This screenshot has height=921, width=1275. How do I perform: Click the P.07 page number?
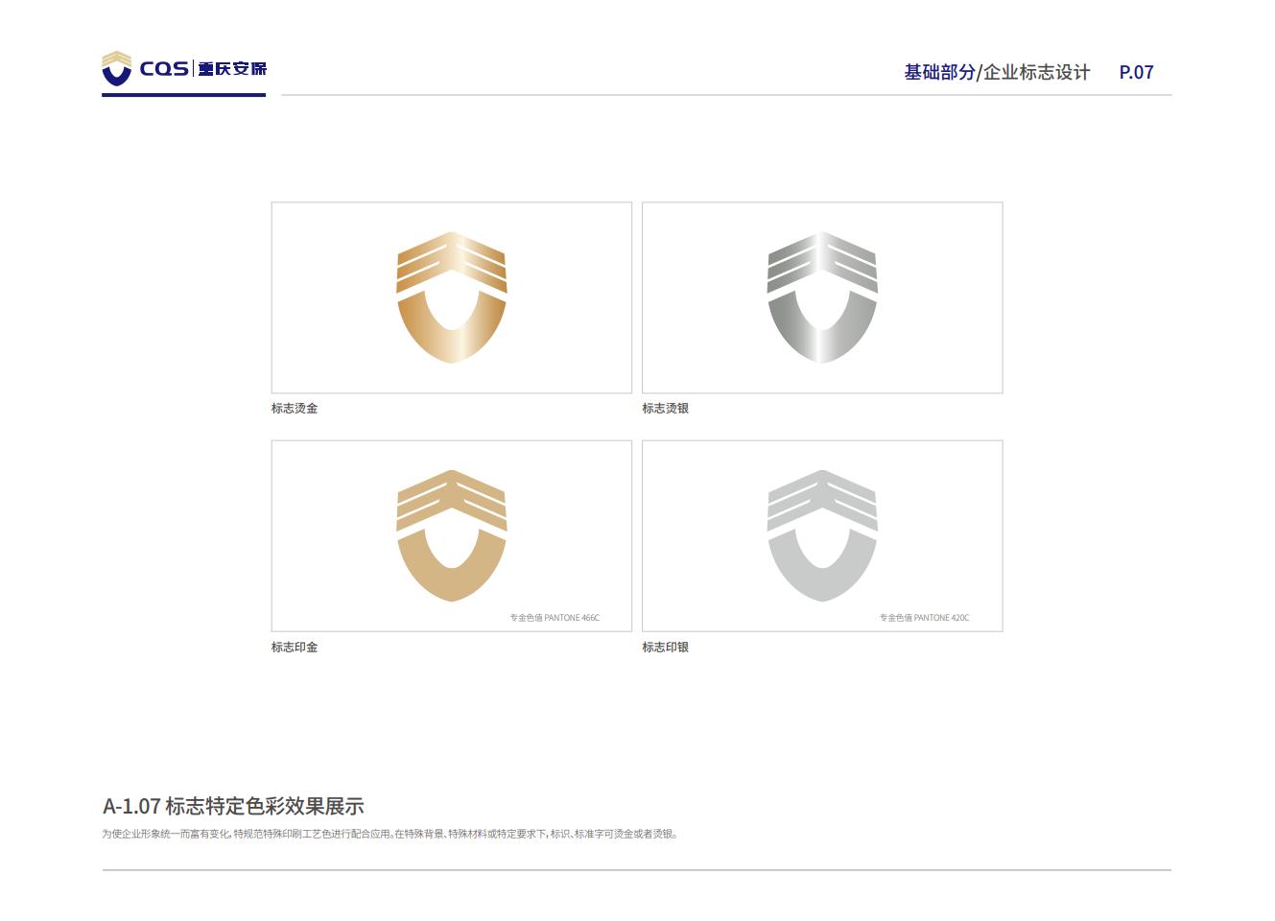(x=1137, y=72)
